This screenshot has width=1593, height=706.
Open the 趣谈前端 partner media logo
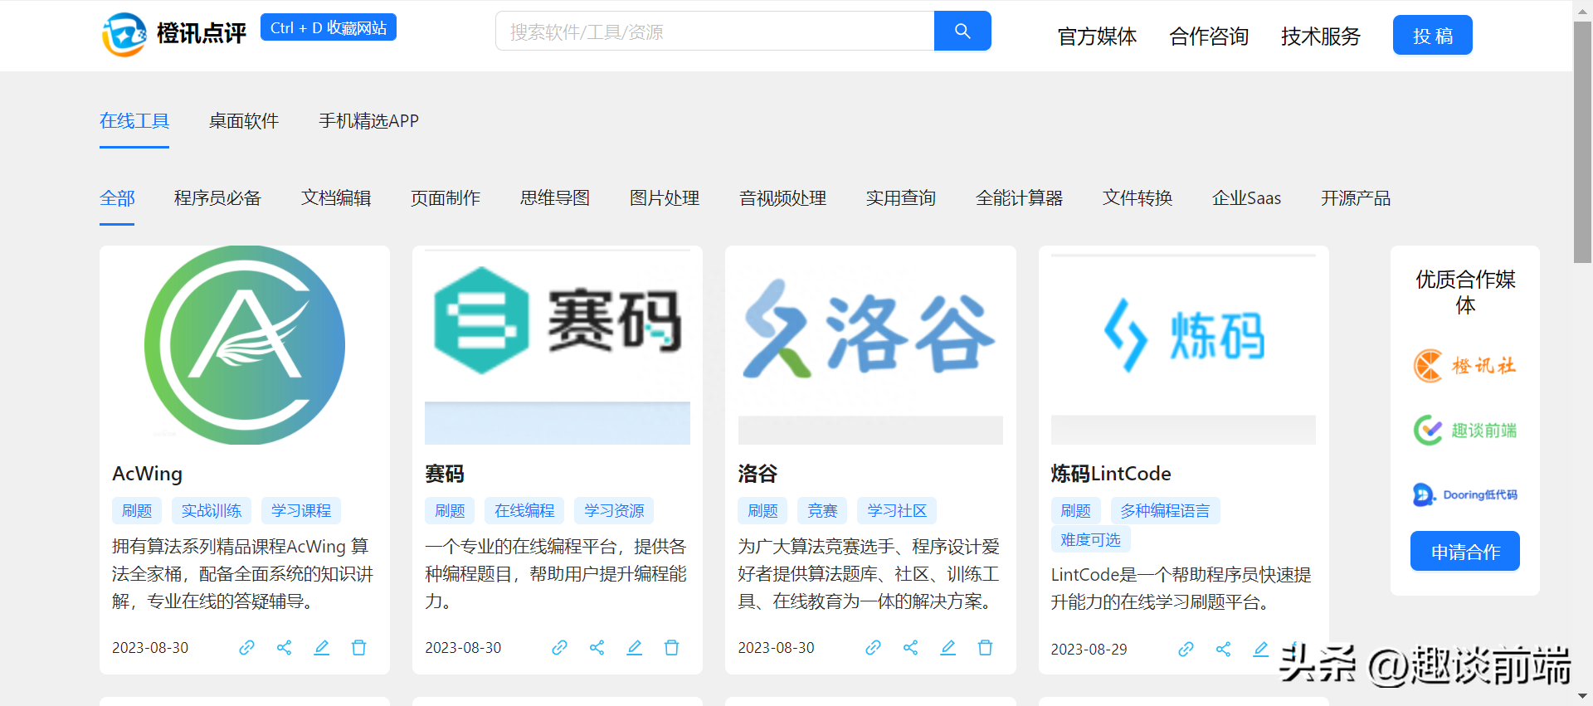tap(1465, 430)
